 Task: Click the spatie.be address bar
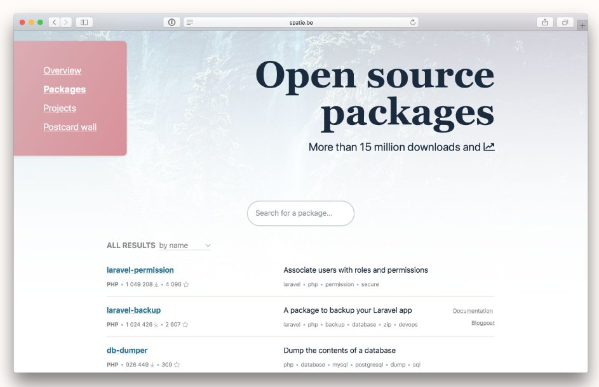click(x=301, y=22)
